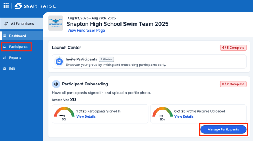This screenshot has height=141, width=253.
Task: Open the View Fundraiser Page link
Action: click(x=86, y=31)
